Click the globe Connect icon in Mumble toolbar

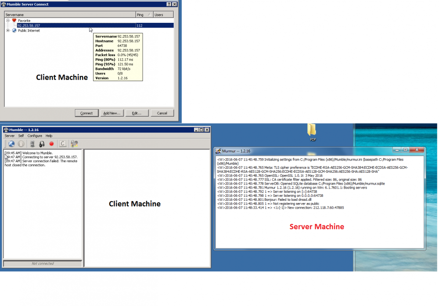pos(11,143)
